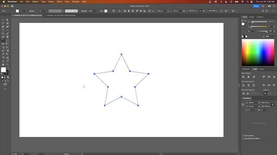
Task: Set fill to None in Color panel
Action: [242, 36]
